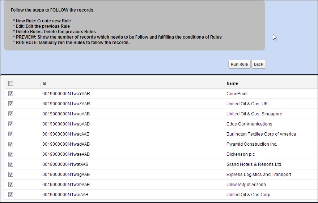
Task: Uncheck Grand Hotels & Resorts Ltd checkbox
Action: (10, 164)
